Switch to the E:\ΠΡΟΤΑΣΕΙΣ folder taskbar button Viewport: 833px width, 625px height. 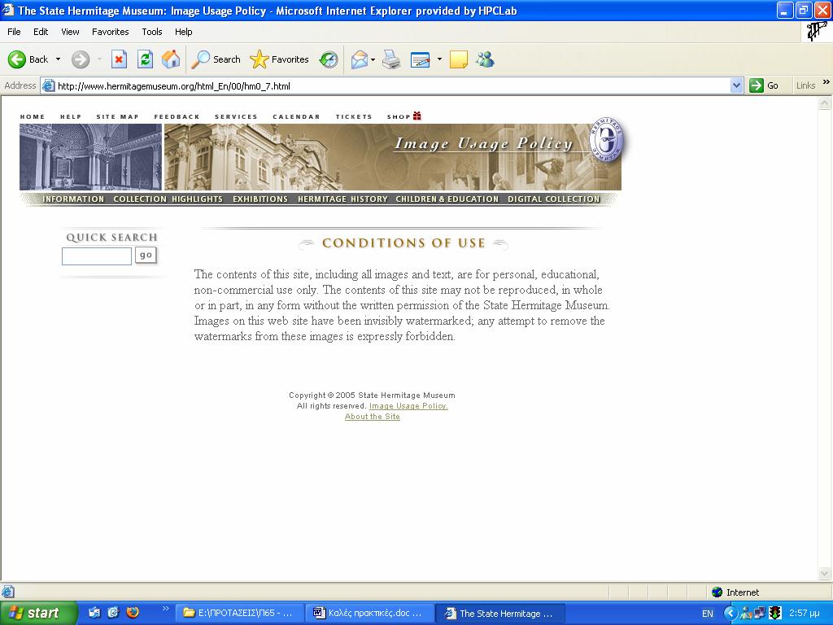240,614
